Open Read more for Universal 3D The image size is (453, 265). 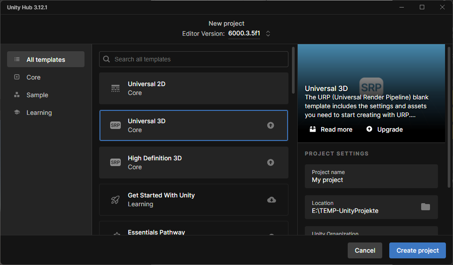coord(331,129)
